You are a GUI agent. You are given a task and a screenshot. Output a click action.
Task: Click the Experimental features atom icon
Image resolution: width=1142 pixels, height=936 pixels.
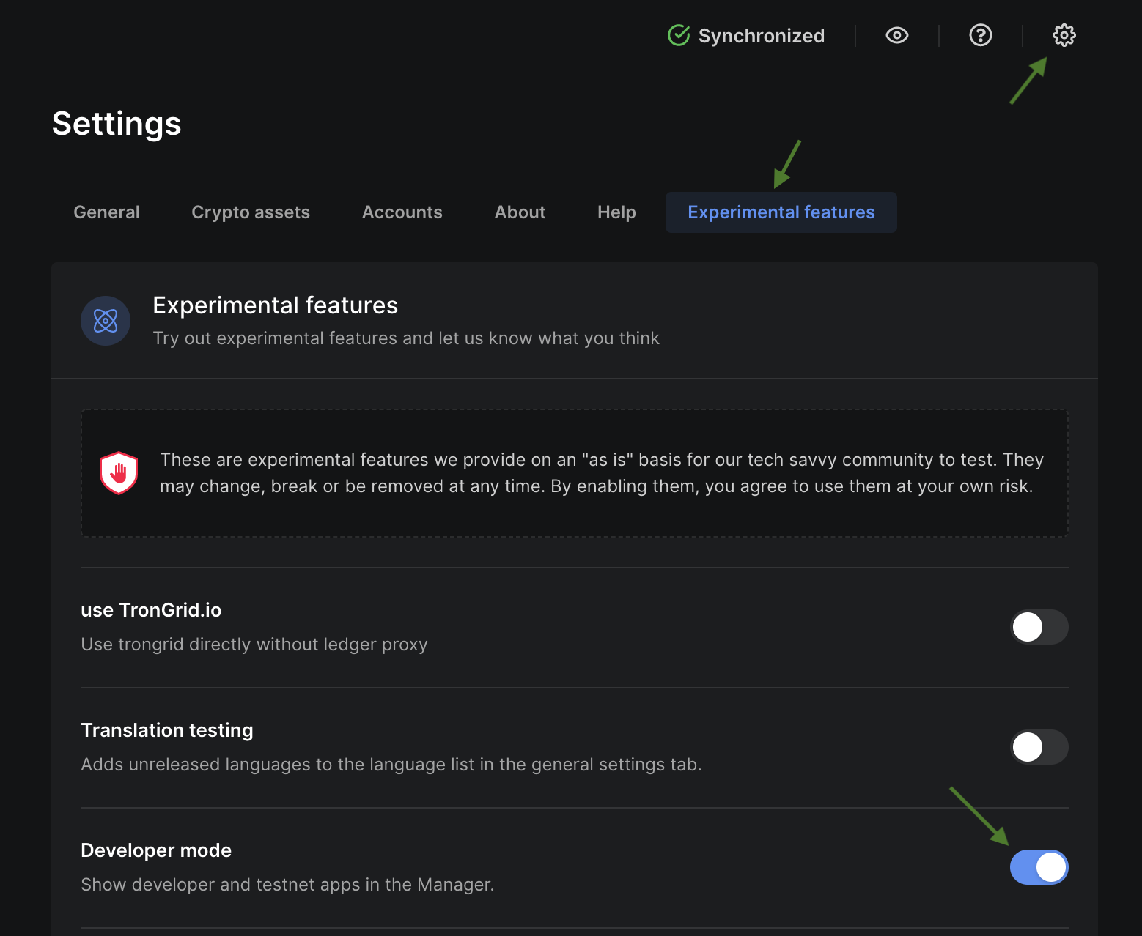pyautogui.click(x=106, y=321)
